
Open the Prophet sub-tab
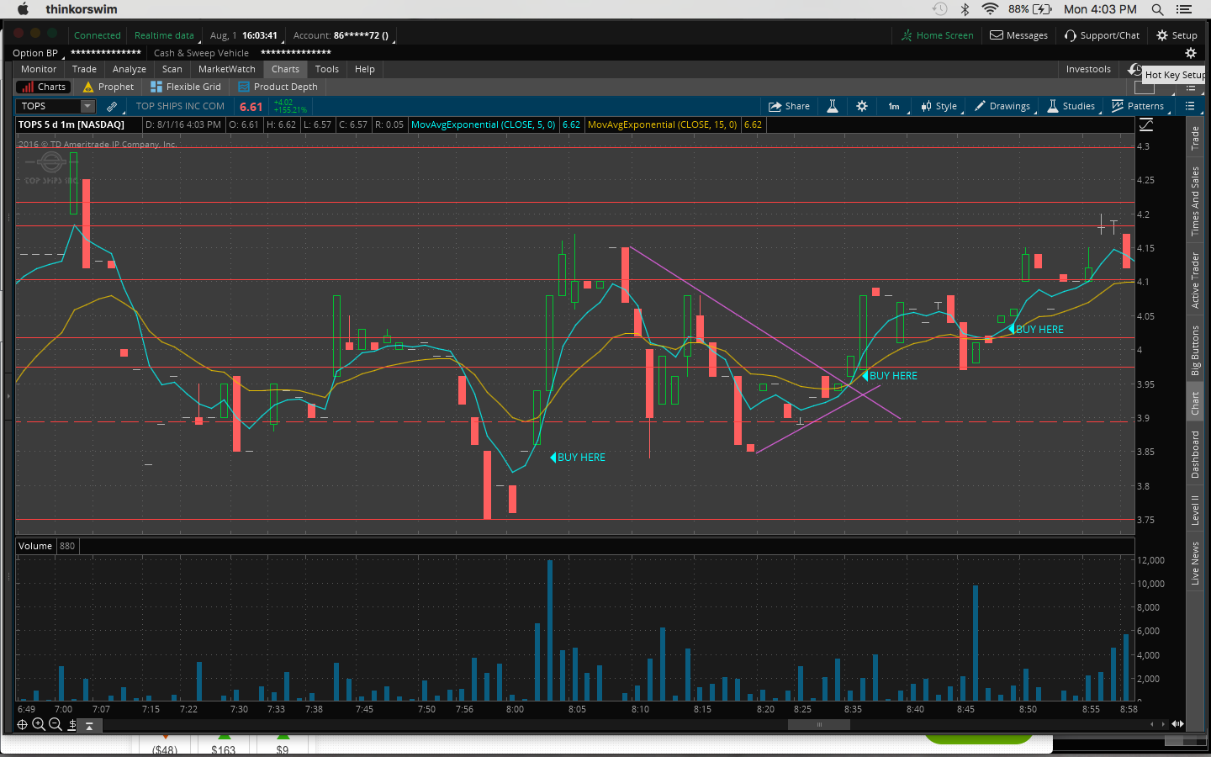[108, 87]
